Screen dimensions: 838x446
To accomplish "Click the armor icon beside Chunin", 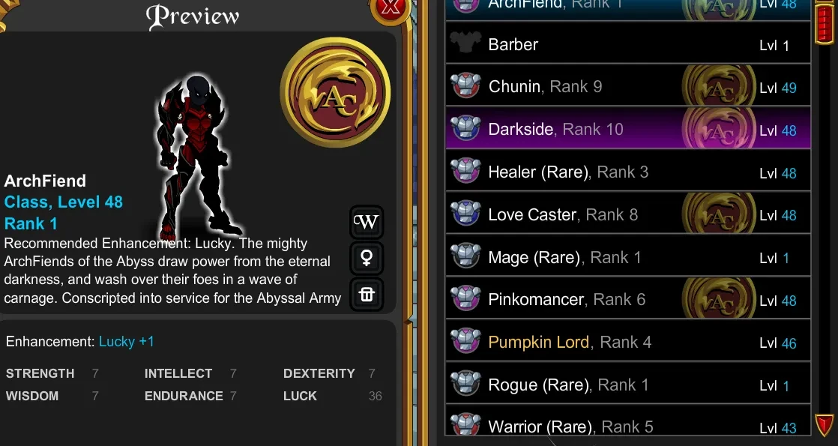I will click(465, 85).
